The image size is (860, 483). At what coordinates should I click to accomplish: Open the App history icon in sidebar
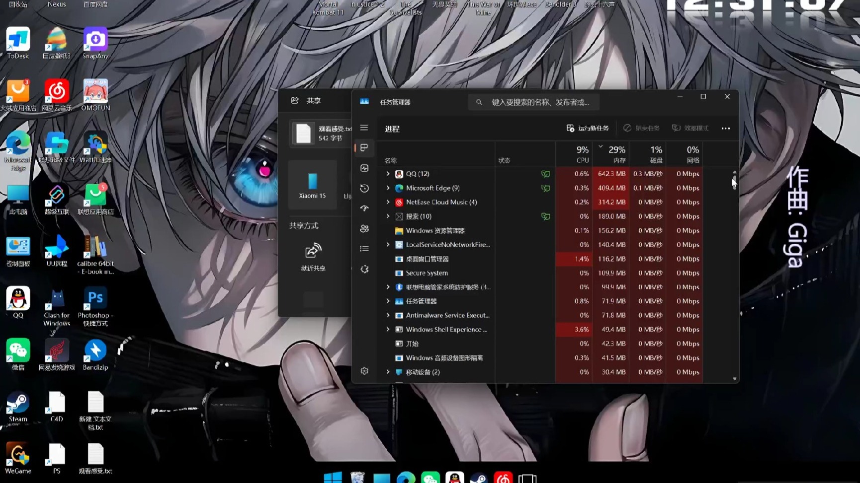(364, 188)
